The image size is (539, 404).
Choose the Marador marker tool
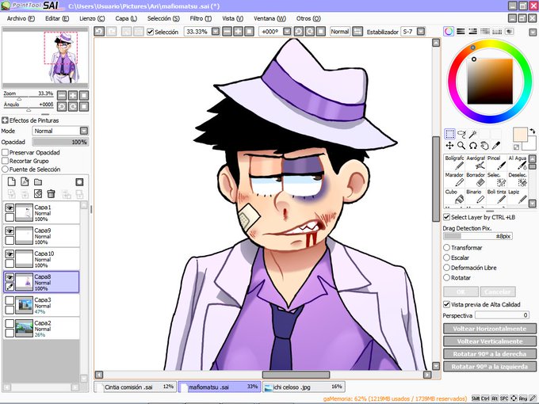click(454, 179)
